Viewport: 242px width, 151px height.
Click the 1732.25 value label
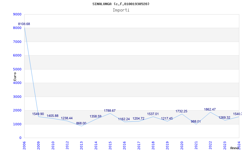[181, 111]
